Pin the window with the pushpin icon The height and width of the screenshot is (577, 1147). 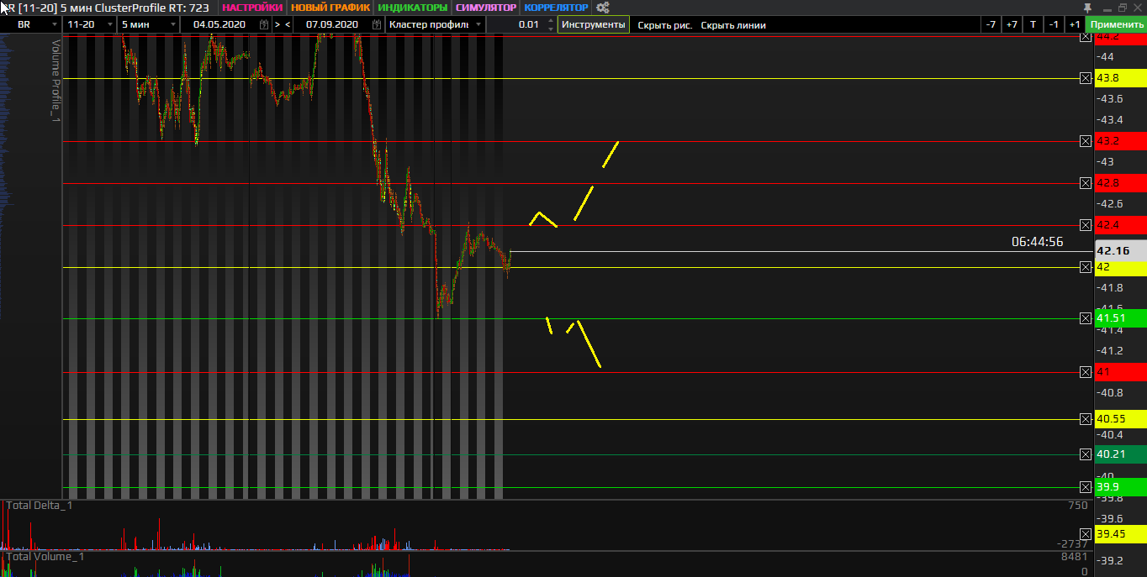(1087, 7)
